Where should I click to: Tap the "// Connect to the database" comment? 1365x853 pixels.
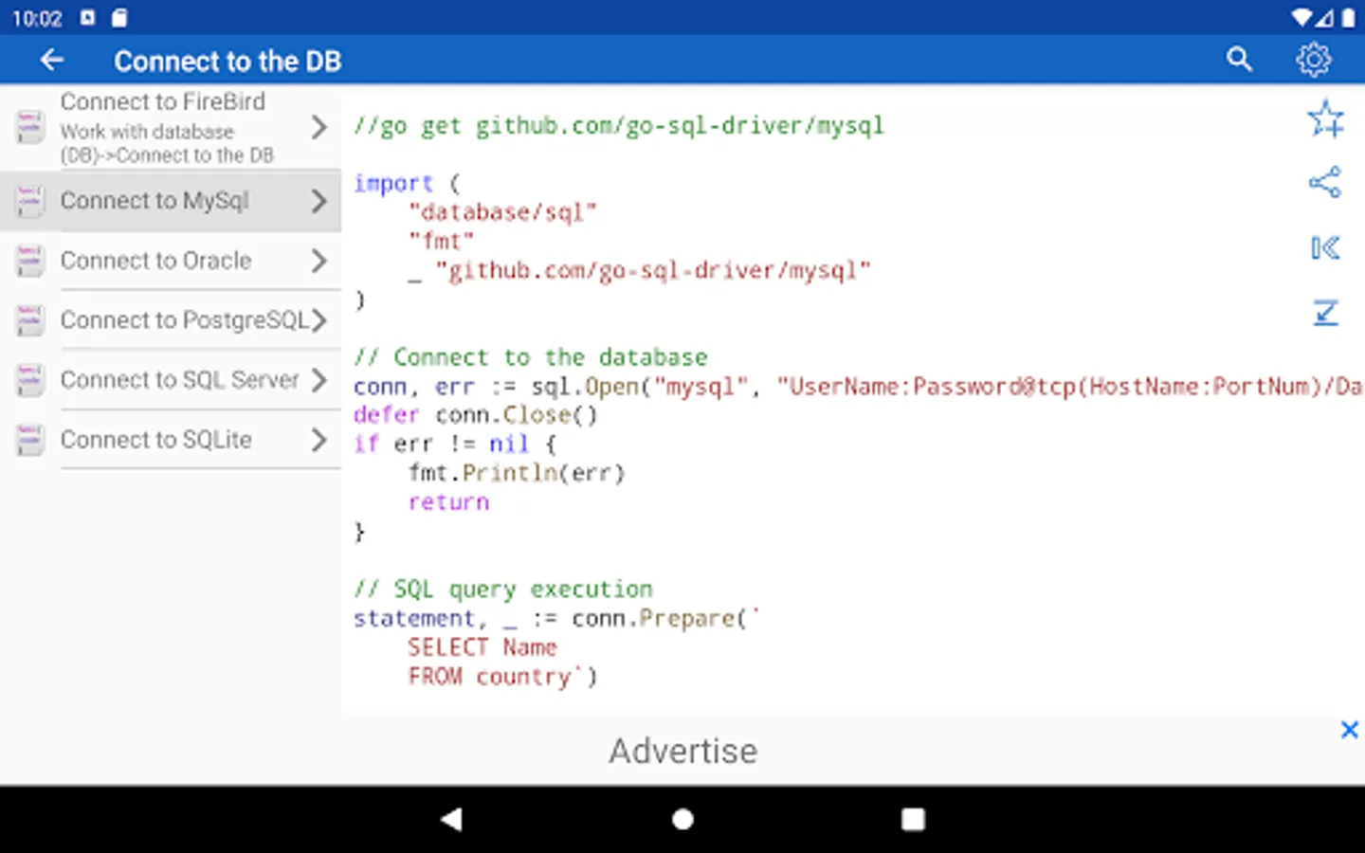(x=531, y=357)
